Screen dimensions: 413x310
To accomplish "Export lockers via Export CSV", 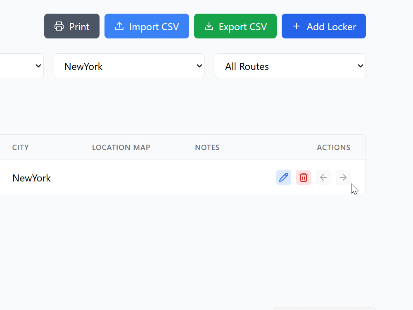I will (x=235, y=26).
